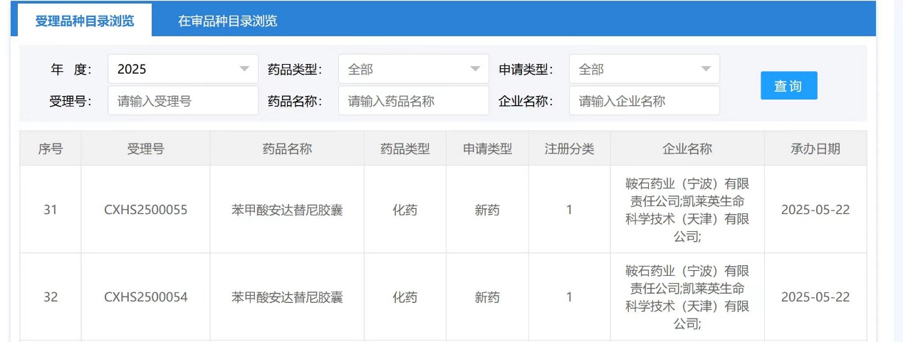Click the 序号 column header
Screen dimensions: 903x342
tap(50, 149)
